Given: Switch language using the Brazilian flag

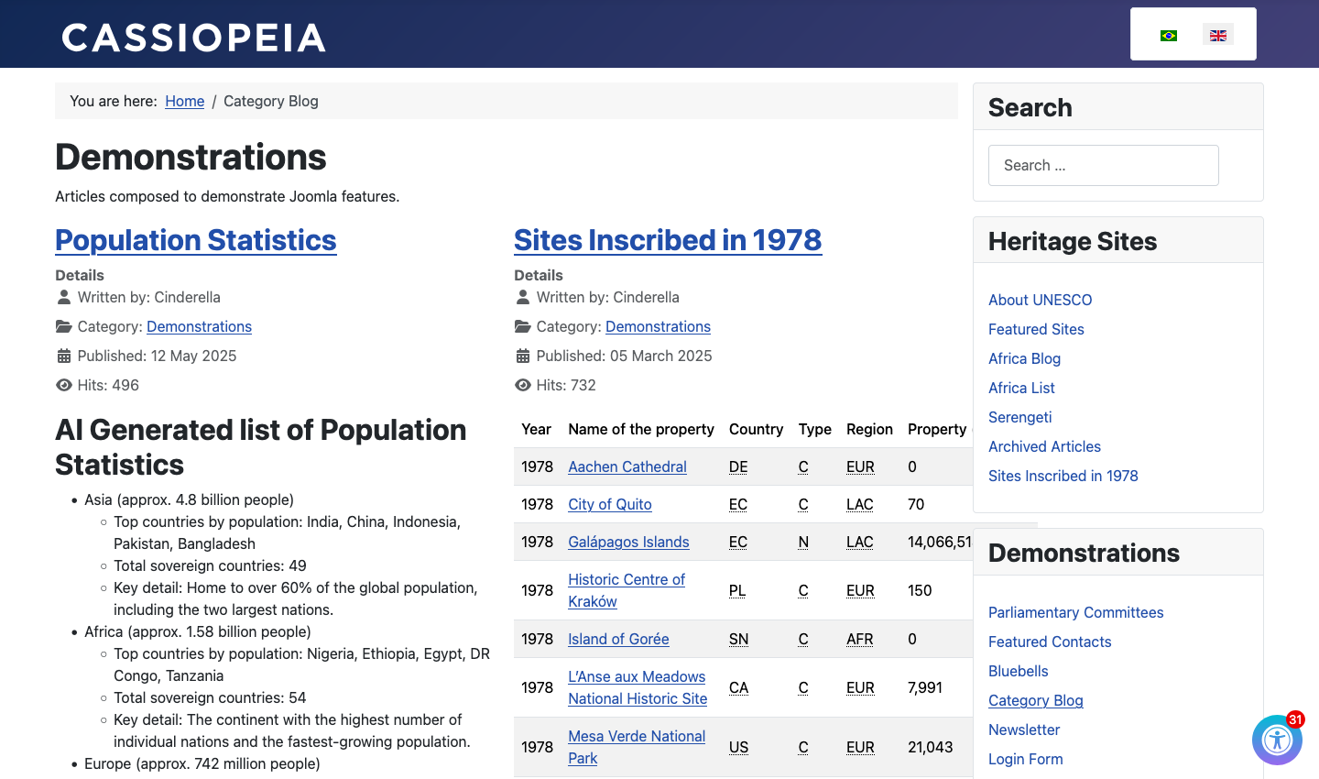Looking at the screenshot, I should (1169, 36).
